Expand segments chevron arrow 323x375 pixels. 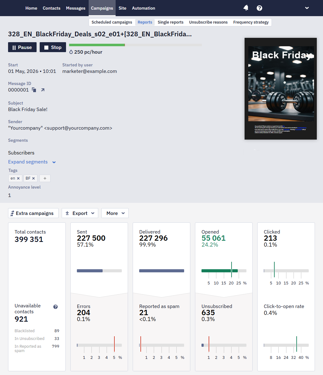pyautogui.click(x=54, y=162)
